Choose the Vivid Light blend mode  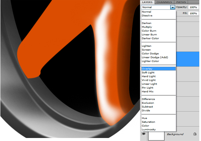(148, 80)
